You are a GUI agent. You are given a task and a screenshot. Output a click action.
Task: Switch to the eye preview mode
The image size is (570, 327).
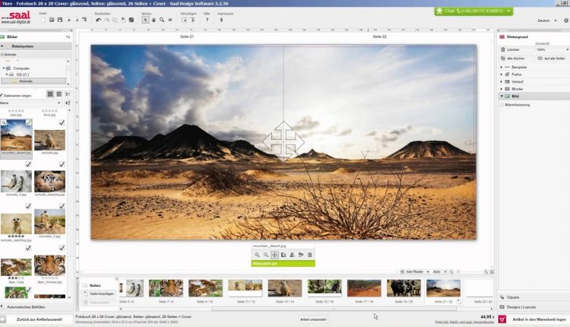click(170, 20)
